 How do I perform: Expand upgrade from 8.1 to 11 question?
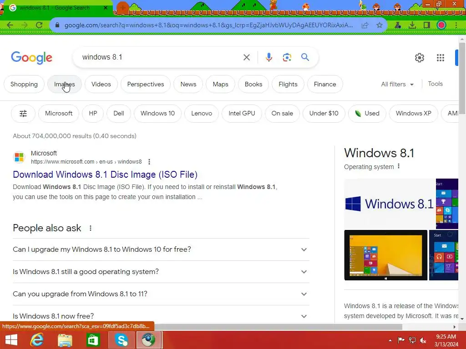pyautogui.click(x=161, y=294)
